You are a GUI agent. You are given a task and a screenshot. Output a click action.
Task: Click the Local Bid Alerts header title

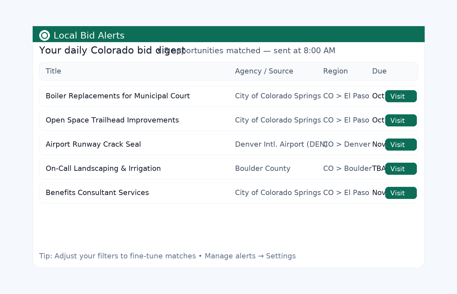(x=89, y=35)
